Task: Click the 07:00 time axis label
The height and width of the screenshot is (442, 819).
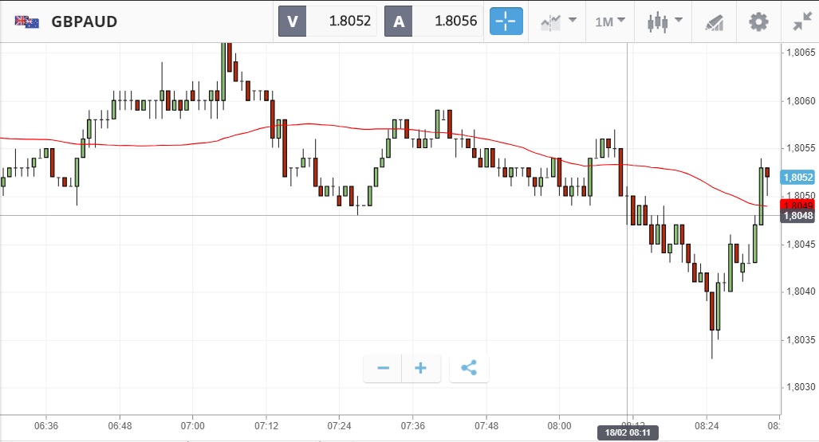Action: [193, 426]
